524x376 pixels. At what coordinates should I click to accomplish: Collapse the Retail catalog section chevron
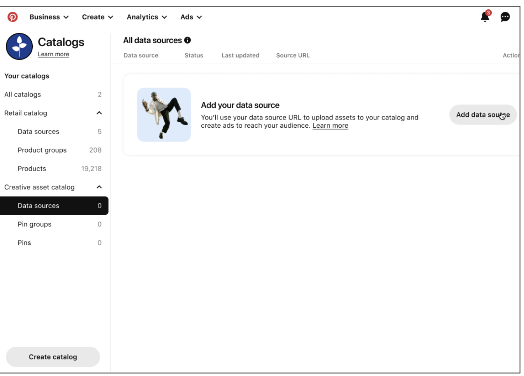coord(99,113)
